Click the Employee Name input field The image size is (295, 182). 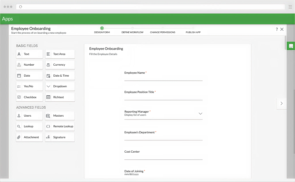click(x=163, y=78)
